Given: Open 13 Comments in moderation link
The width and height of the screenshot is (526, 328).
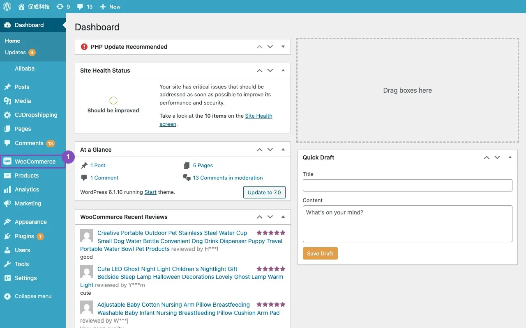Looking at the screenshot, I should click(228, 178).
